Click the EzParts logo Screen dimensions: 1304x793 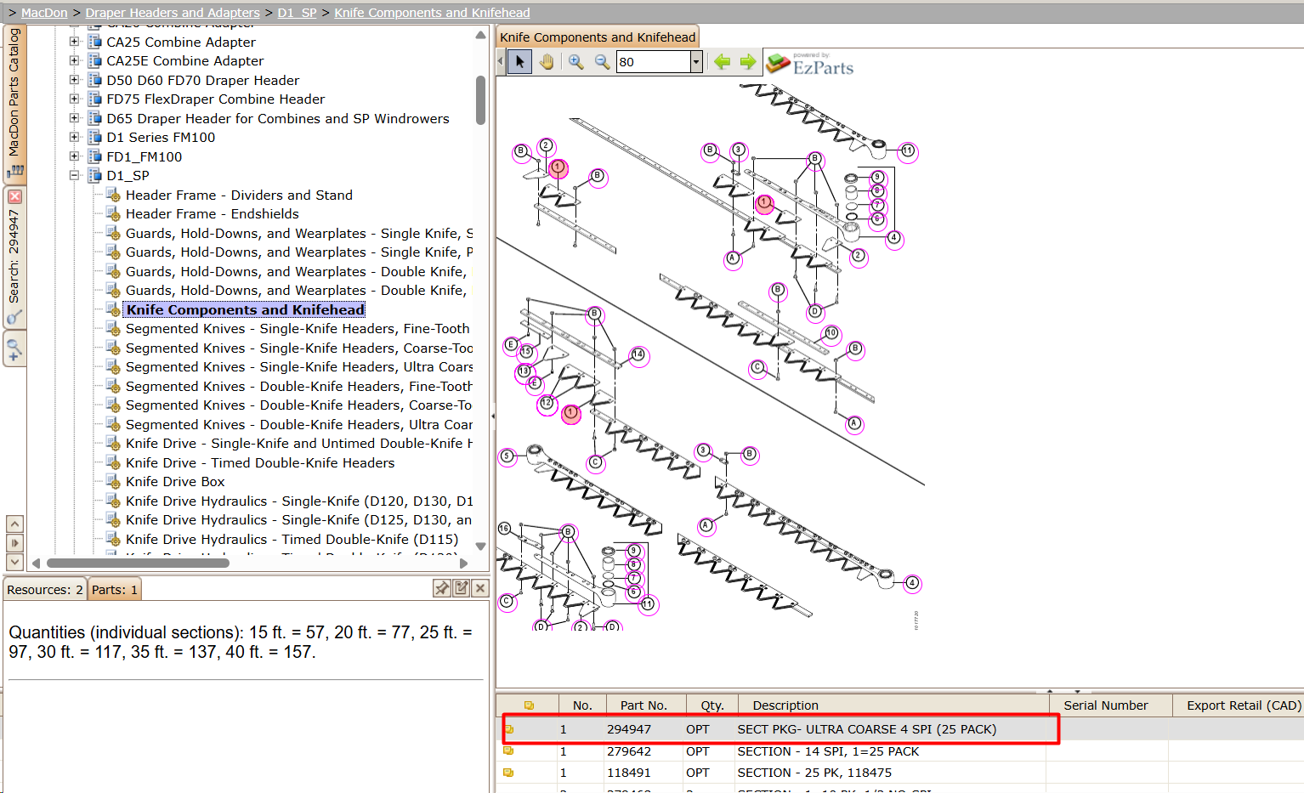click(810, 64)
